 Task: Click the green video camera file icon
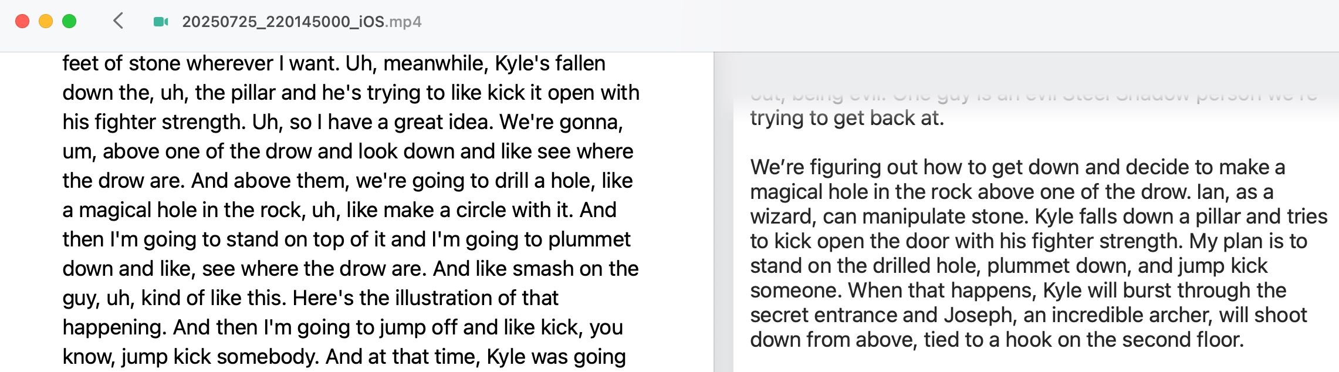[161, 22]
